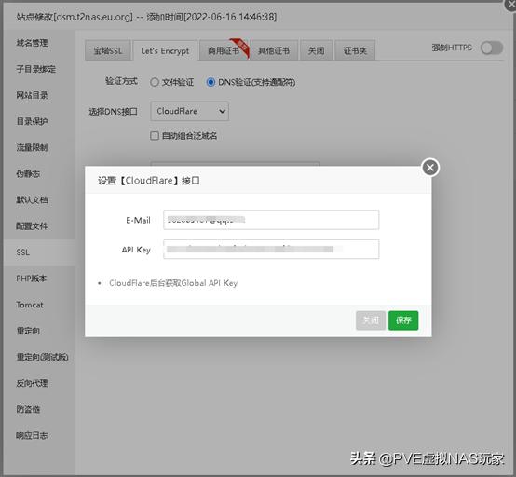This screenshot has width=516, height=477.
Task: Focus the API Key input field
Action: pyautogui.click(x=271, y=249)
